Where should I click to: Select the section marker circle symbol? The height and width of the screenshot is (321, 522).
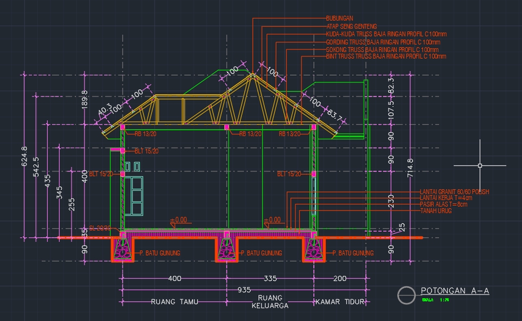coord(406,294)
